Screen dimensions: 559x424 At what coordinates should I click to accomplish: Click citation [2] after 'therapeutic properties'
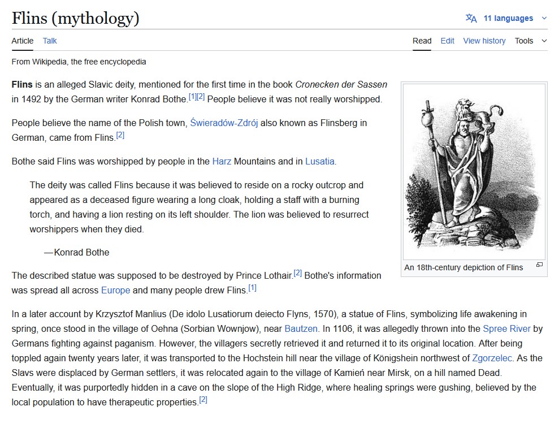[203, 399]
